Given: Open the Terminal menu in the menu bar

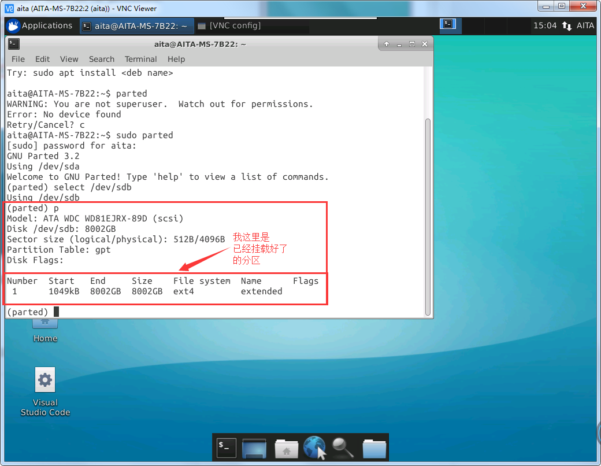Looking at the screenshot, I should [x=140, y=59].
